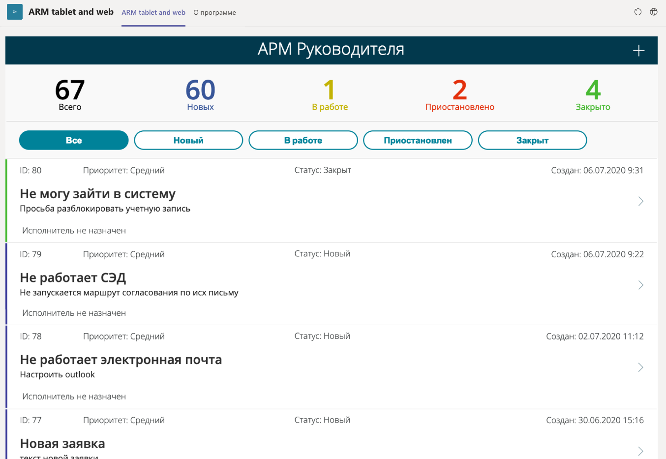Click the 67 Всего counter
666x459 pixels.
tap(70, 95)
